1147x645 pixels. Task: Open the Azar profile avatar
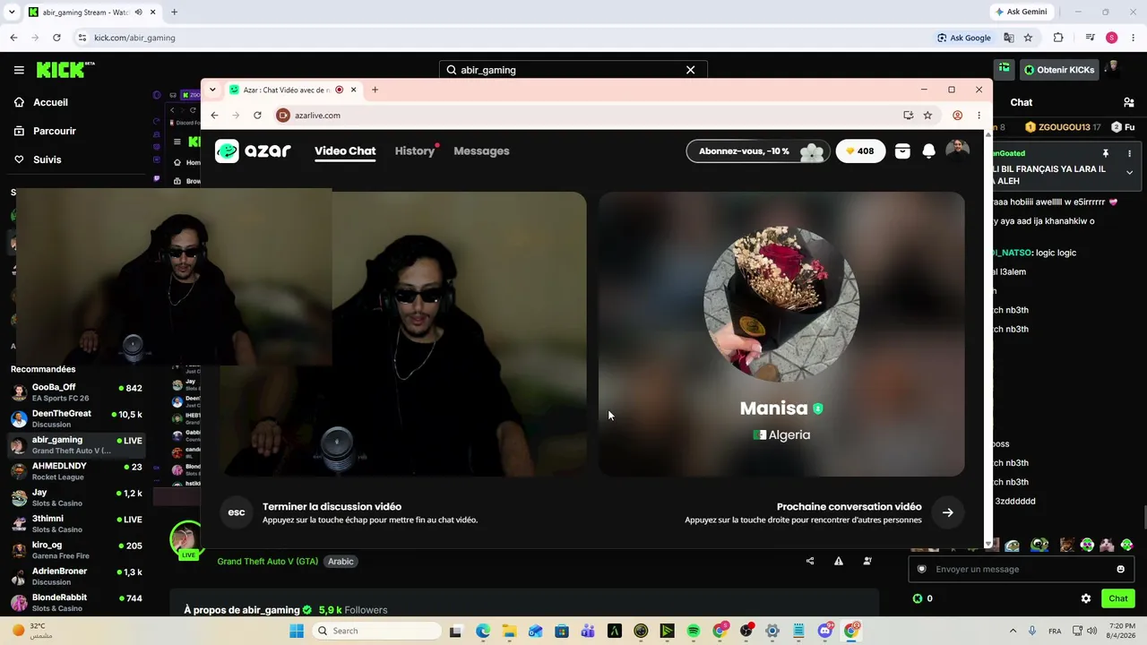pyautogui.click(x=958, y=150)
